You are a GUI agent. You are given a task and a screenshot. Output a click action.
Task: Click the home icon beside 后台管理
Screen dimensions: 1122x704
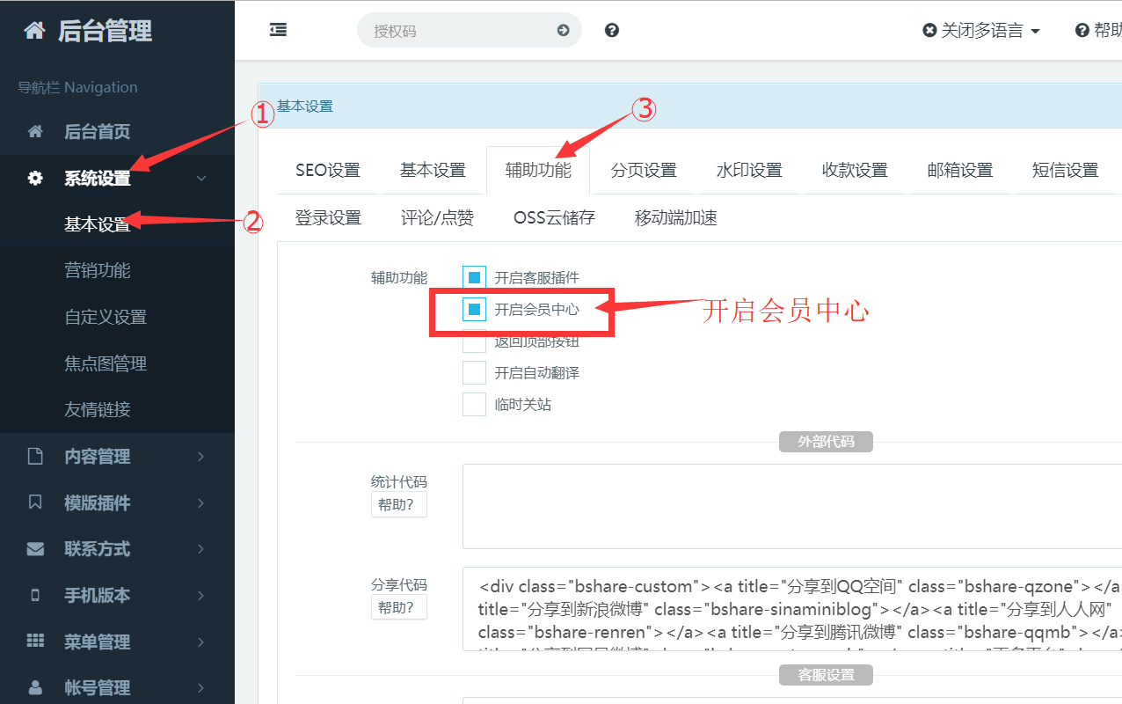pos(34,32)
